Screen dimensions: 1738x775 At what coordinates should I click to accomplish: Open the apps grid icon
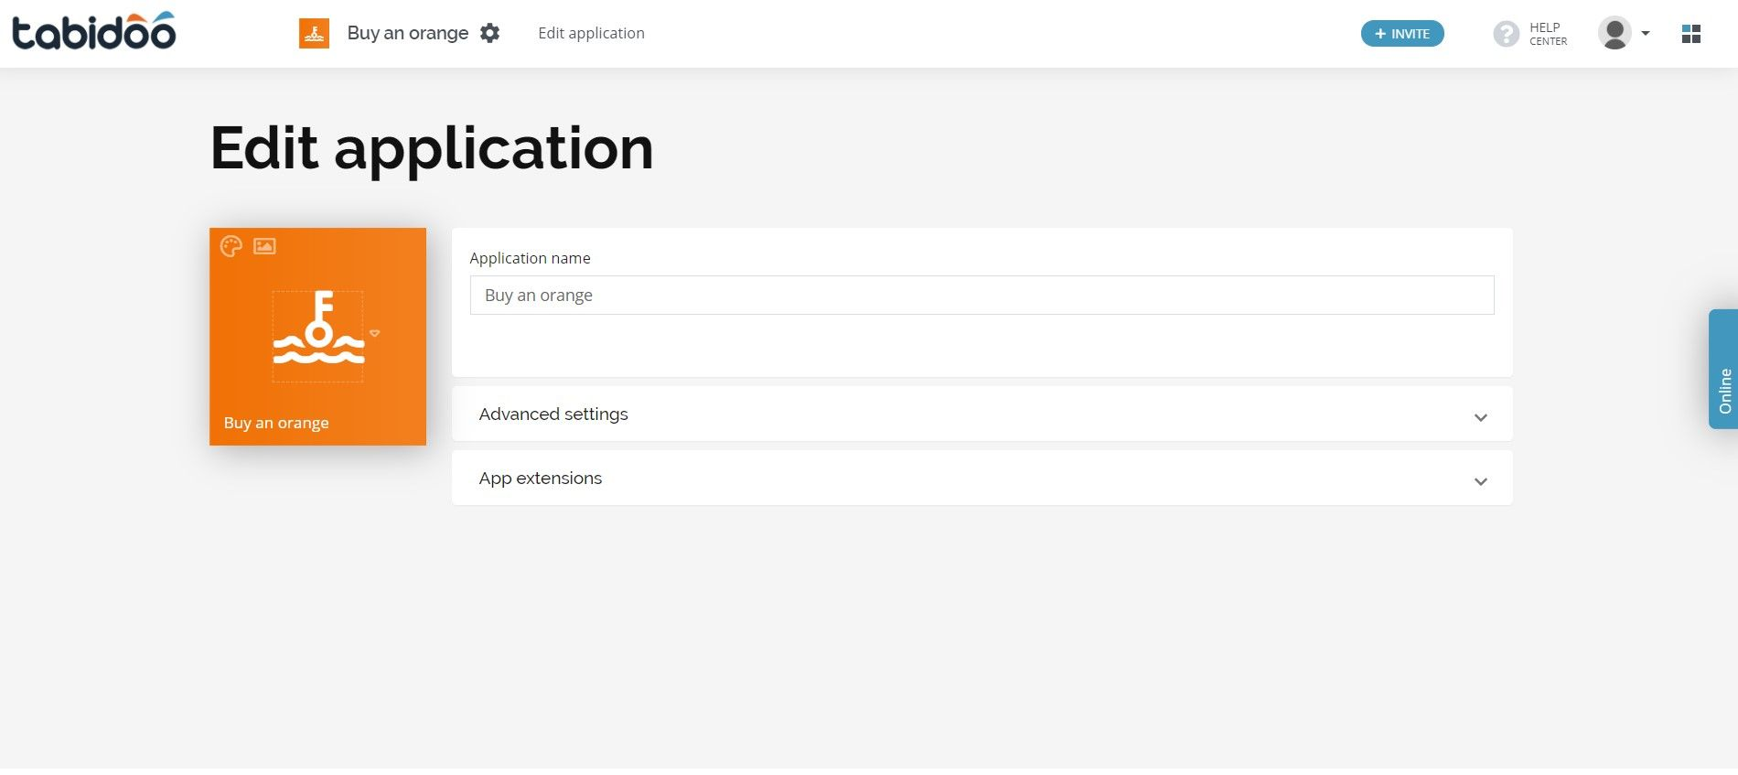(x=1691, y=34)
